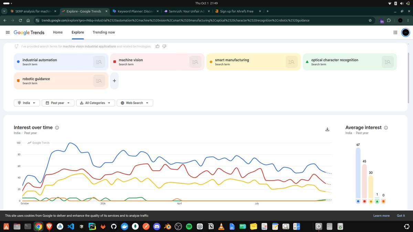Open the Google Trends hamburger menu
The image size is (413, 232).
(x=7, y=32)
